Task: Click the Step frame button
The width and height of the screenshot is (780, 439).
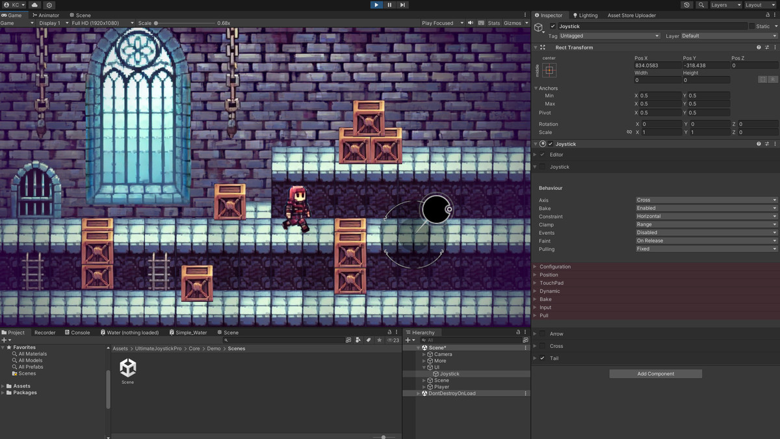Action: click(x=402, y=5)
